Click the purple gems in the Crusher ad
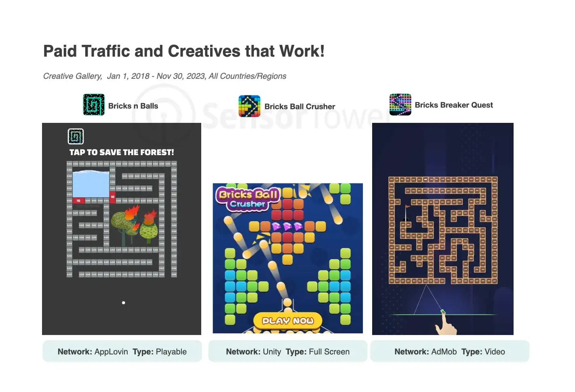 click(x=287, y=226)
